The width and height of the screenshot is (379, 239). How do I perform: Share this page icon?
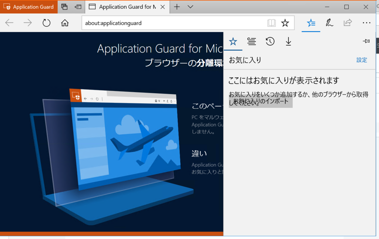point(348,23)
